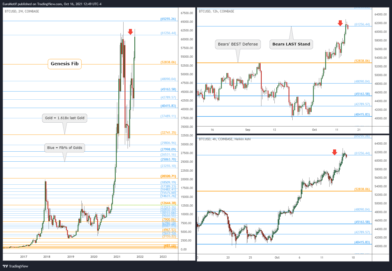Select the (48090.04) level on 12h chart
392x271 pixels.
click(362, 81)
